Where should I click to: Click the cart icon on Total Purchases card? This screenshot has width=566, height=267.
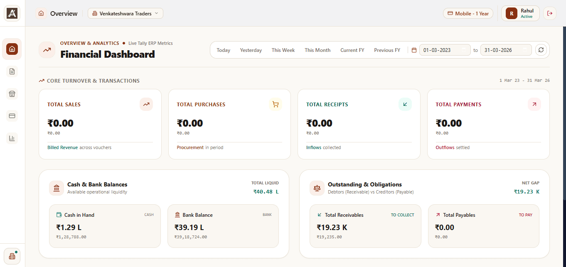276,104
